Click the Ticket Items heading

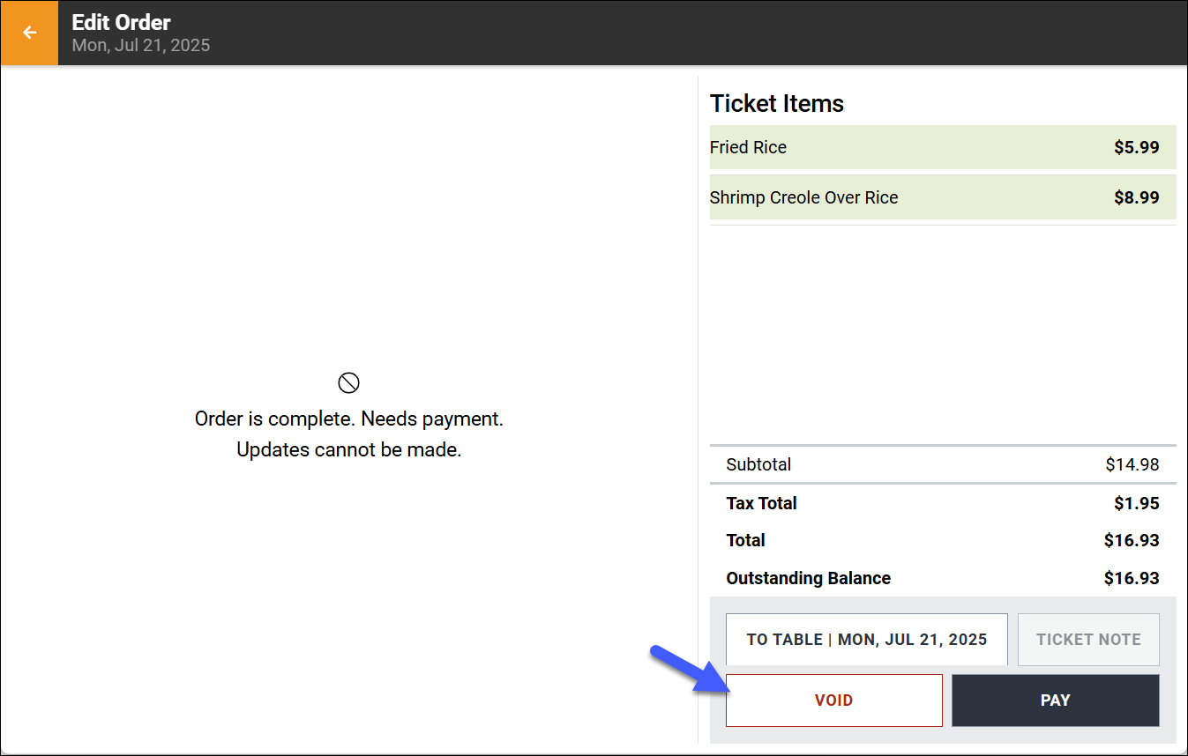[777, 104]
